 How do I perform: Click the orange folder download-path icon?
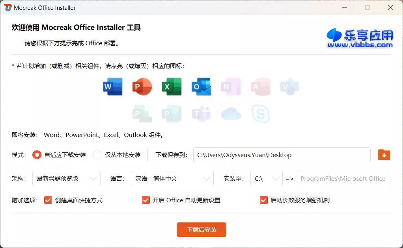click(384, 155)
